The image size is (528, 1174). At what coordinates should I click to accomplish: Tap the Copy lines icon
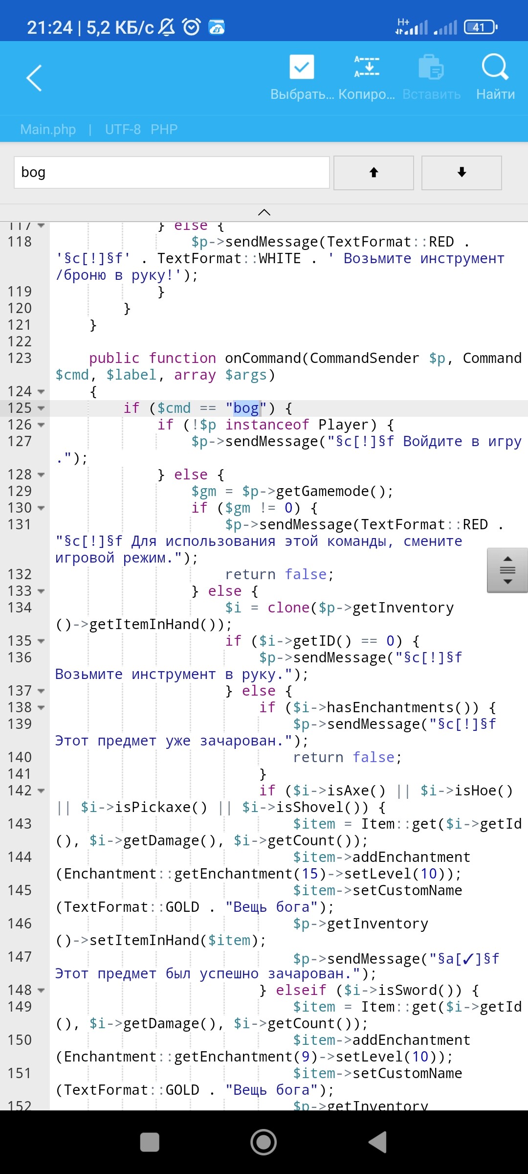coord(366,68)
